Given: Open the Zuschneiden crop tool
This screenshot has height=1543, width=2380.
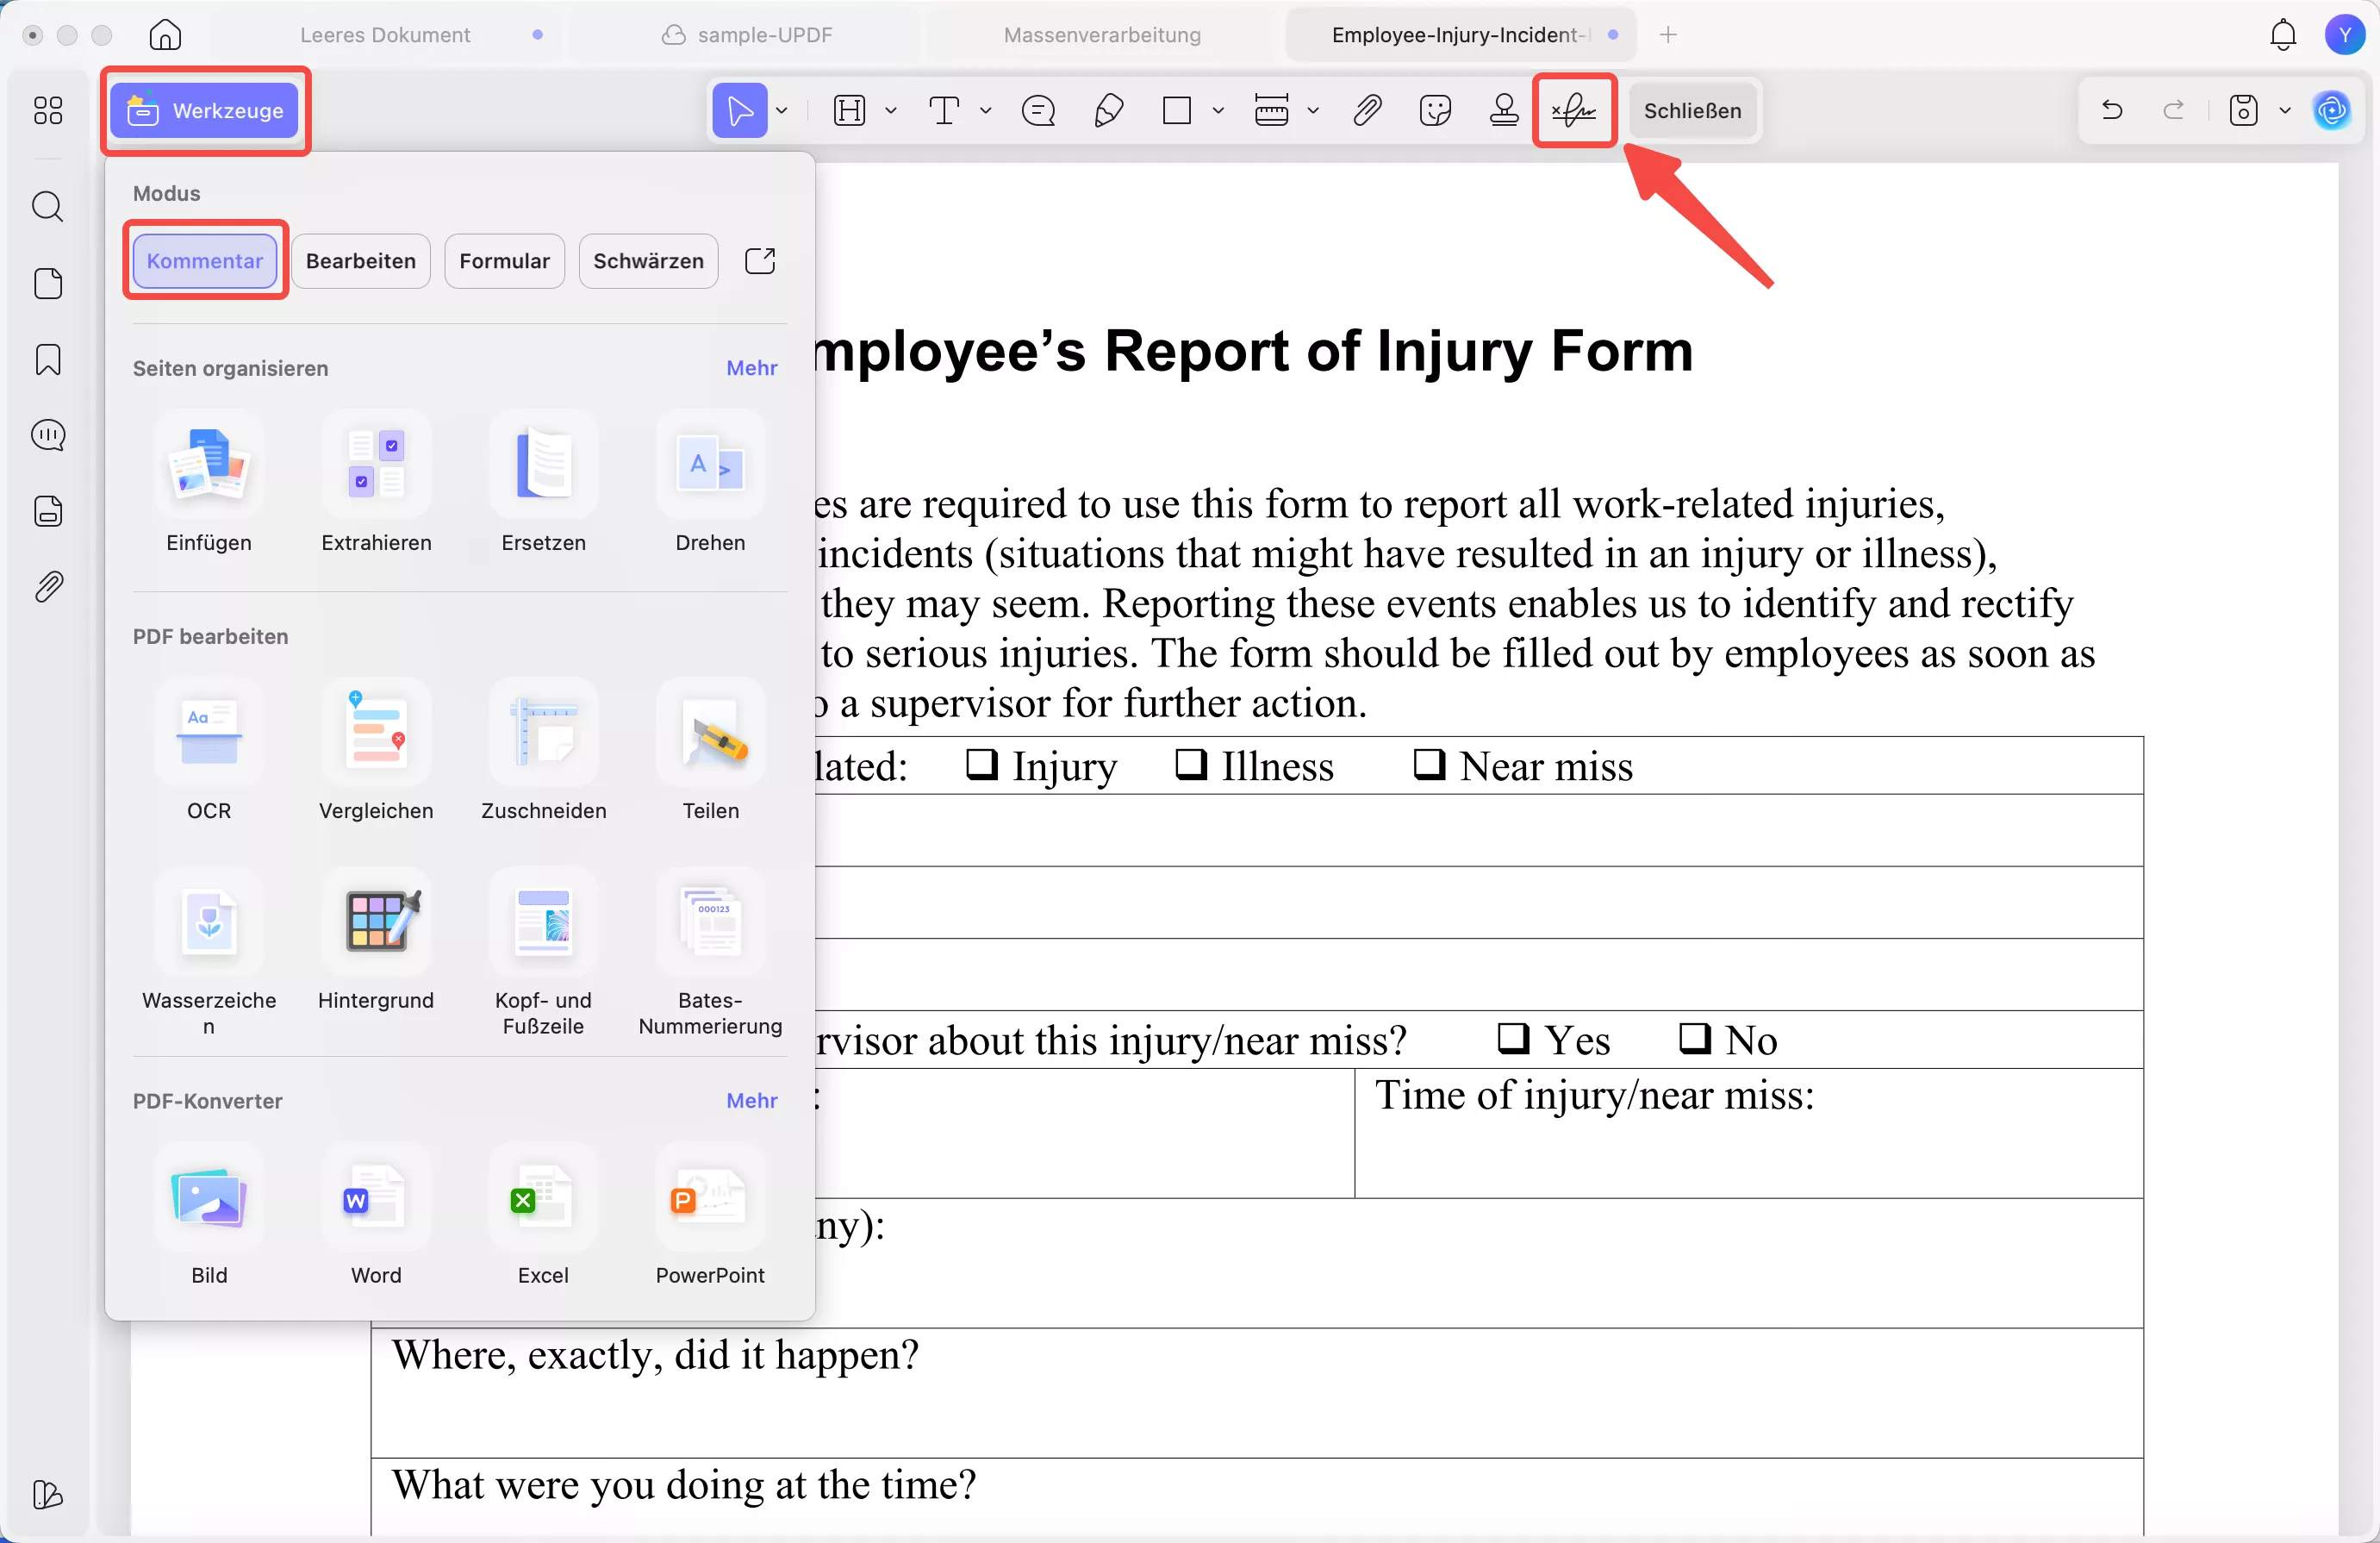Looking at the screenshot, I should click(543, 735).
